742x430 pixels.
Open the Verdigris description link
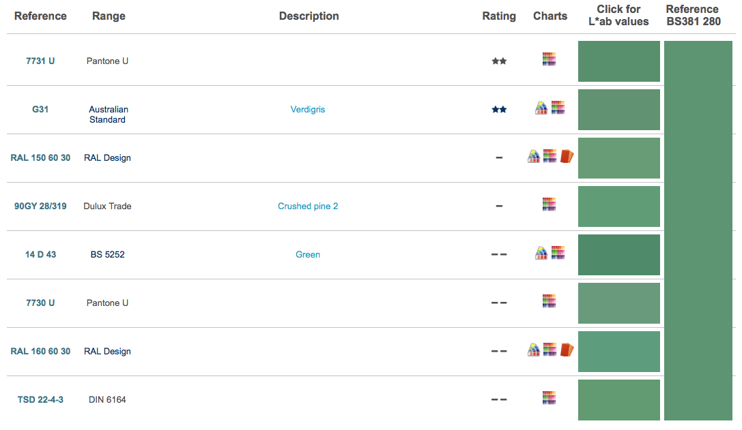308,109
